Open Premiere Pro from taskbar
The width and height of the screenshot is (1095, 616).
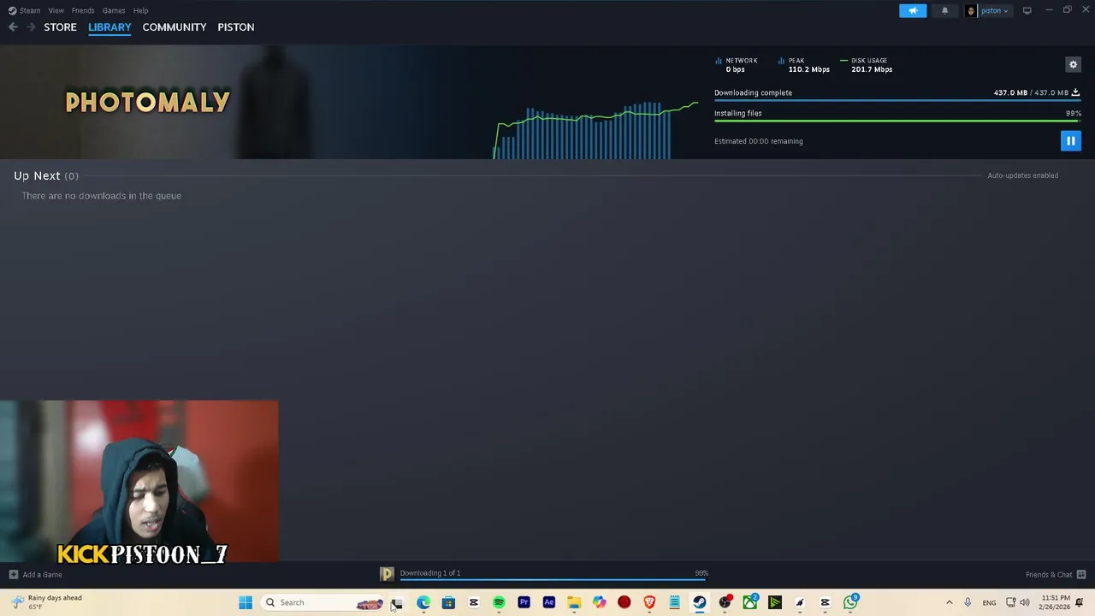[x=524, y=602]
